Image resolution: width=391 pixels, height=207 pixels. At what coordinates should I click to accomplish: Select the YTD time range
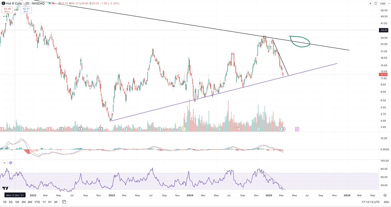pos(38,202)
